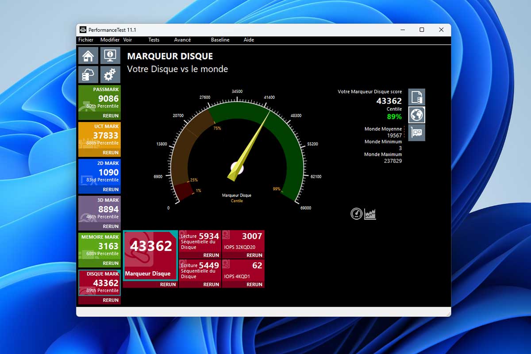Switch to the line chart view icon
531x354 pixels.
370,214
